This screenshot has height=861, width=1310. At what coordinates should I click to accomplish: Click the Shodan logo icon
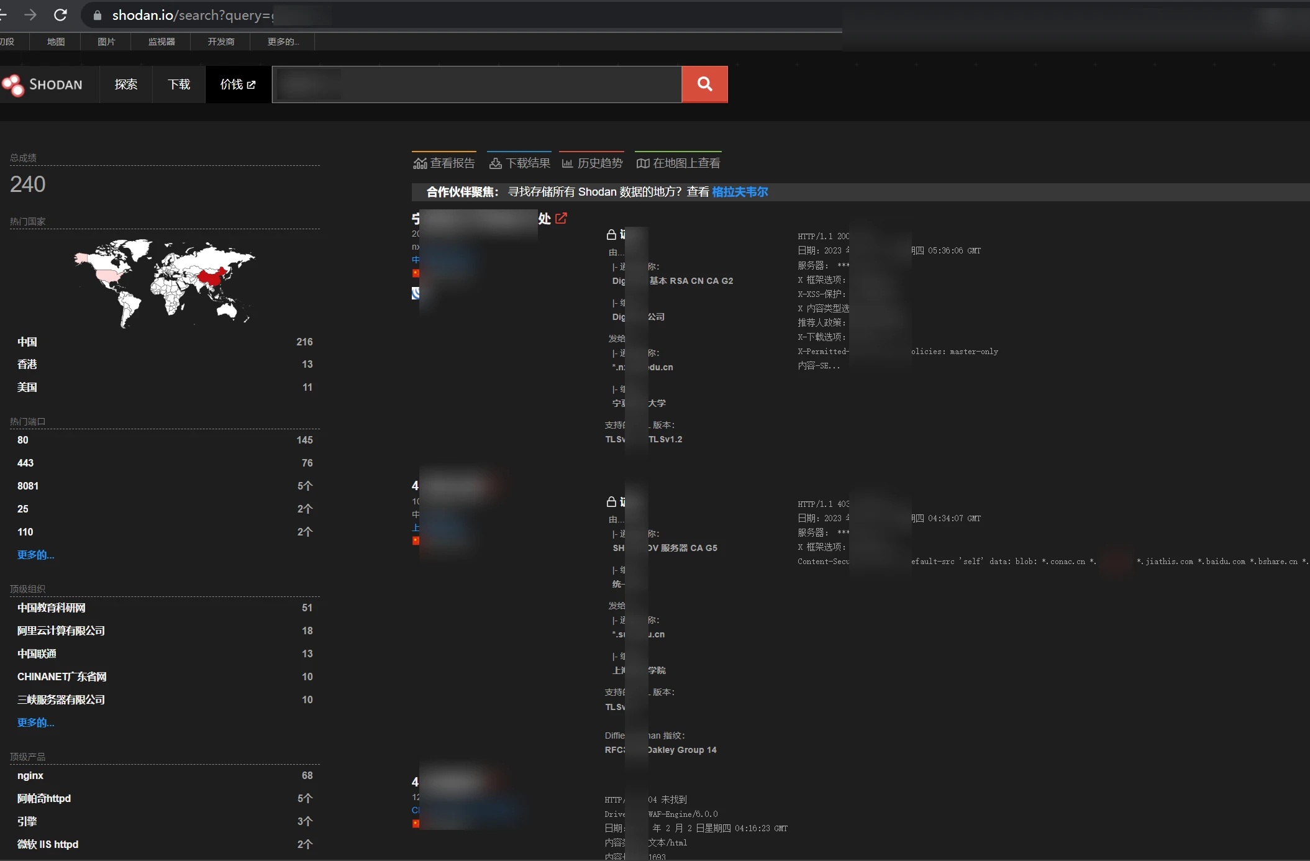click(12, 84)
